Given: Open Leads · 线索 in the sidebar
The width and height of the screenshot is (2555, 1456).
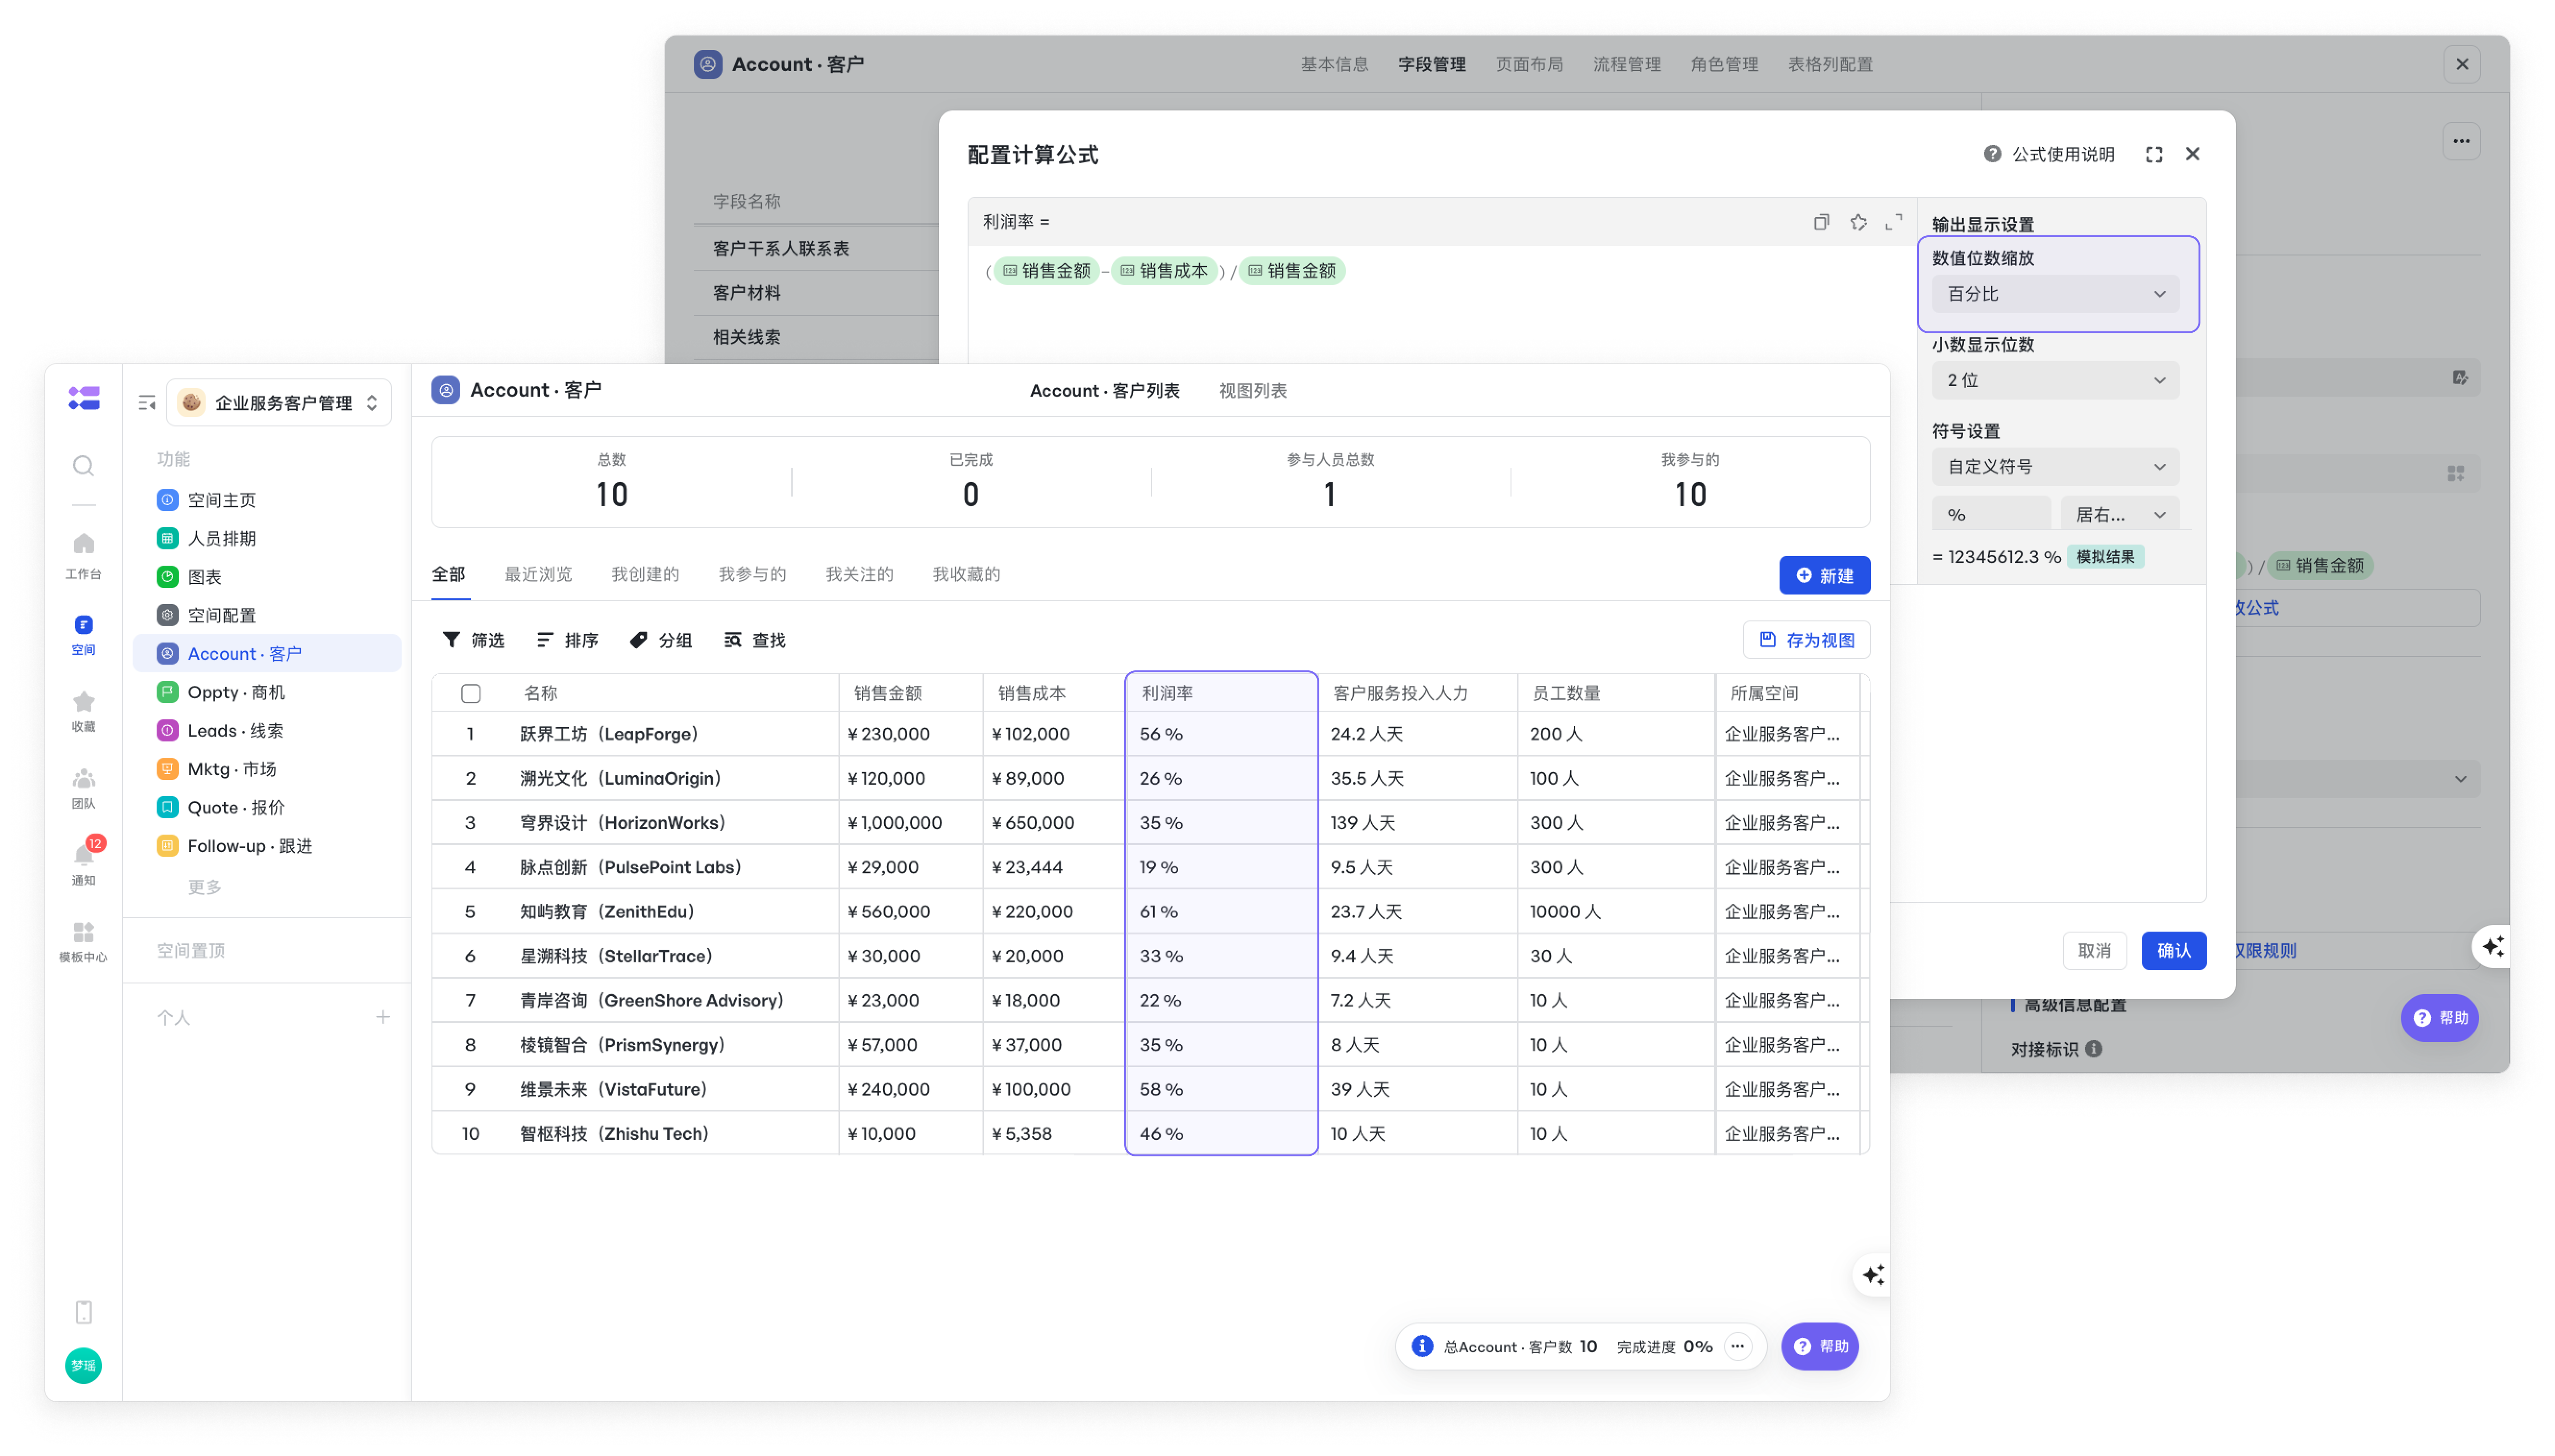Looking at the screenshot, I should tap(267, 730).
